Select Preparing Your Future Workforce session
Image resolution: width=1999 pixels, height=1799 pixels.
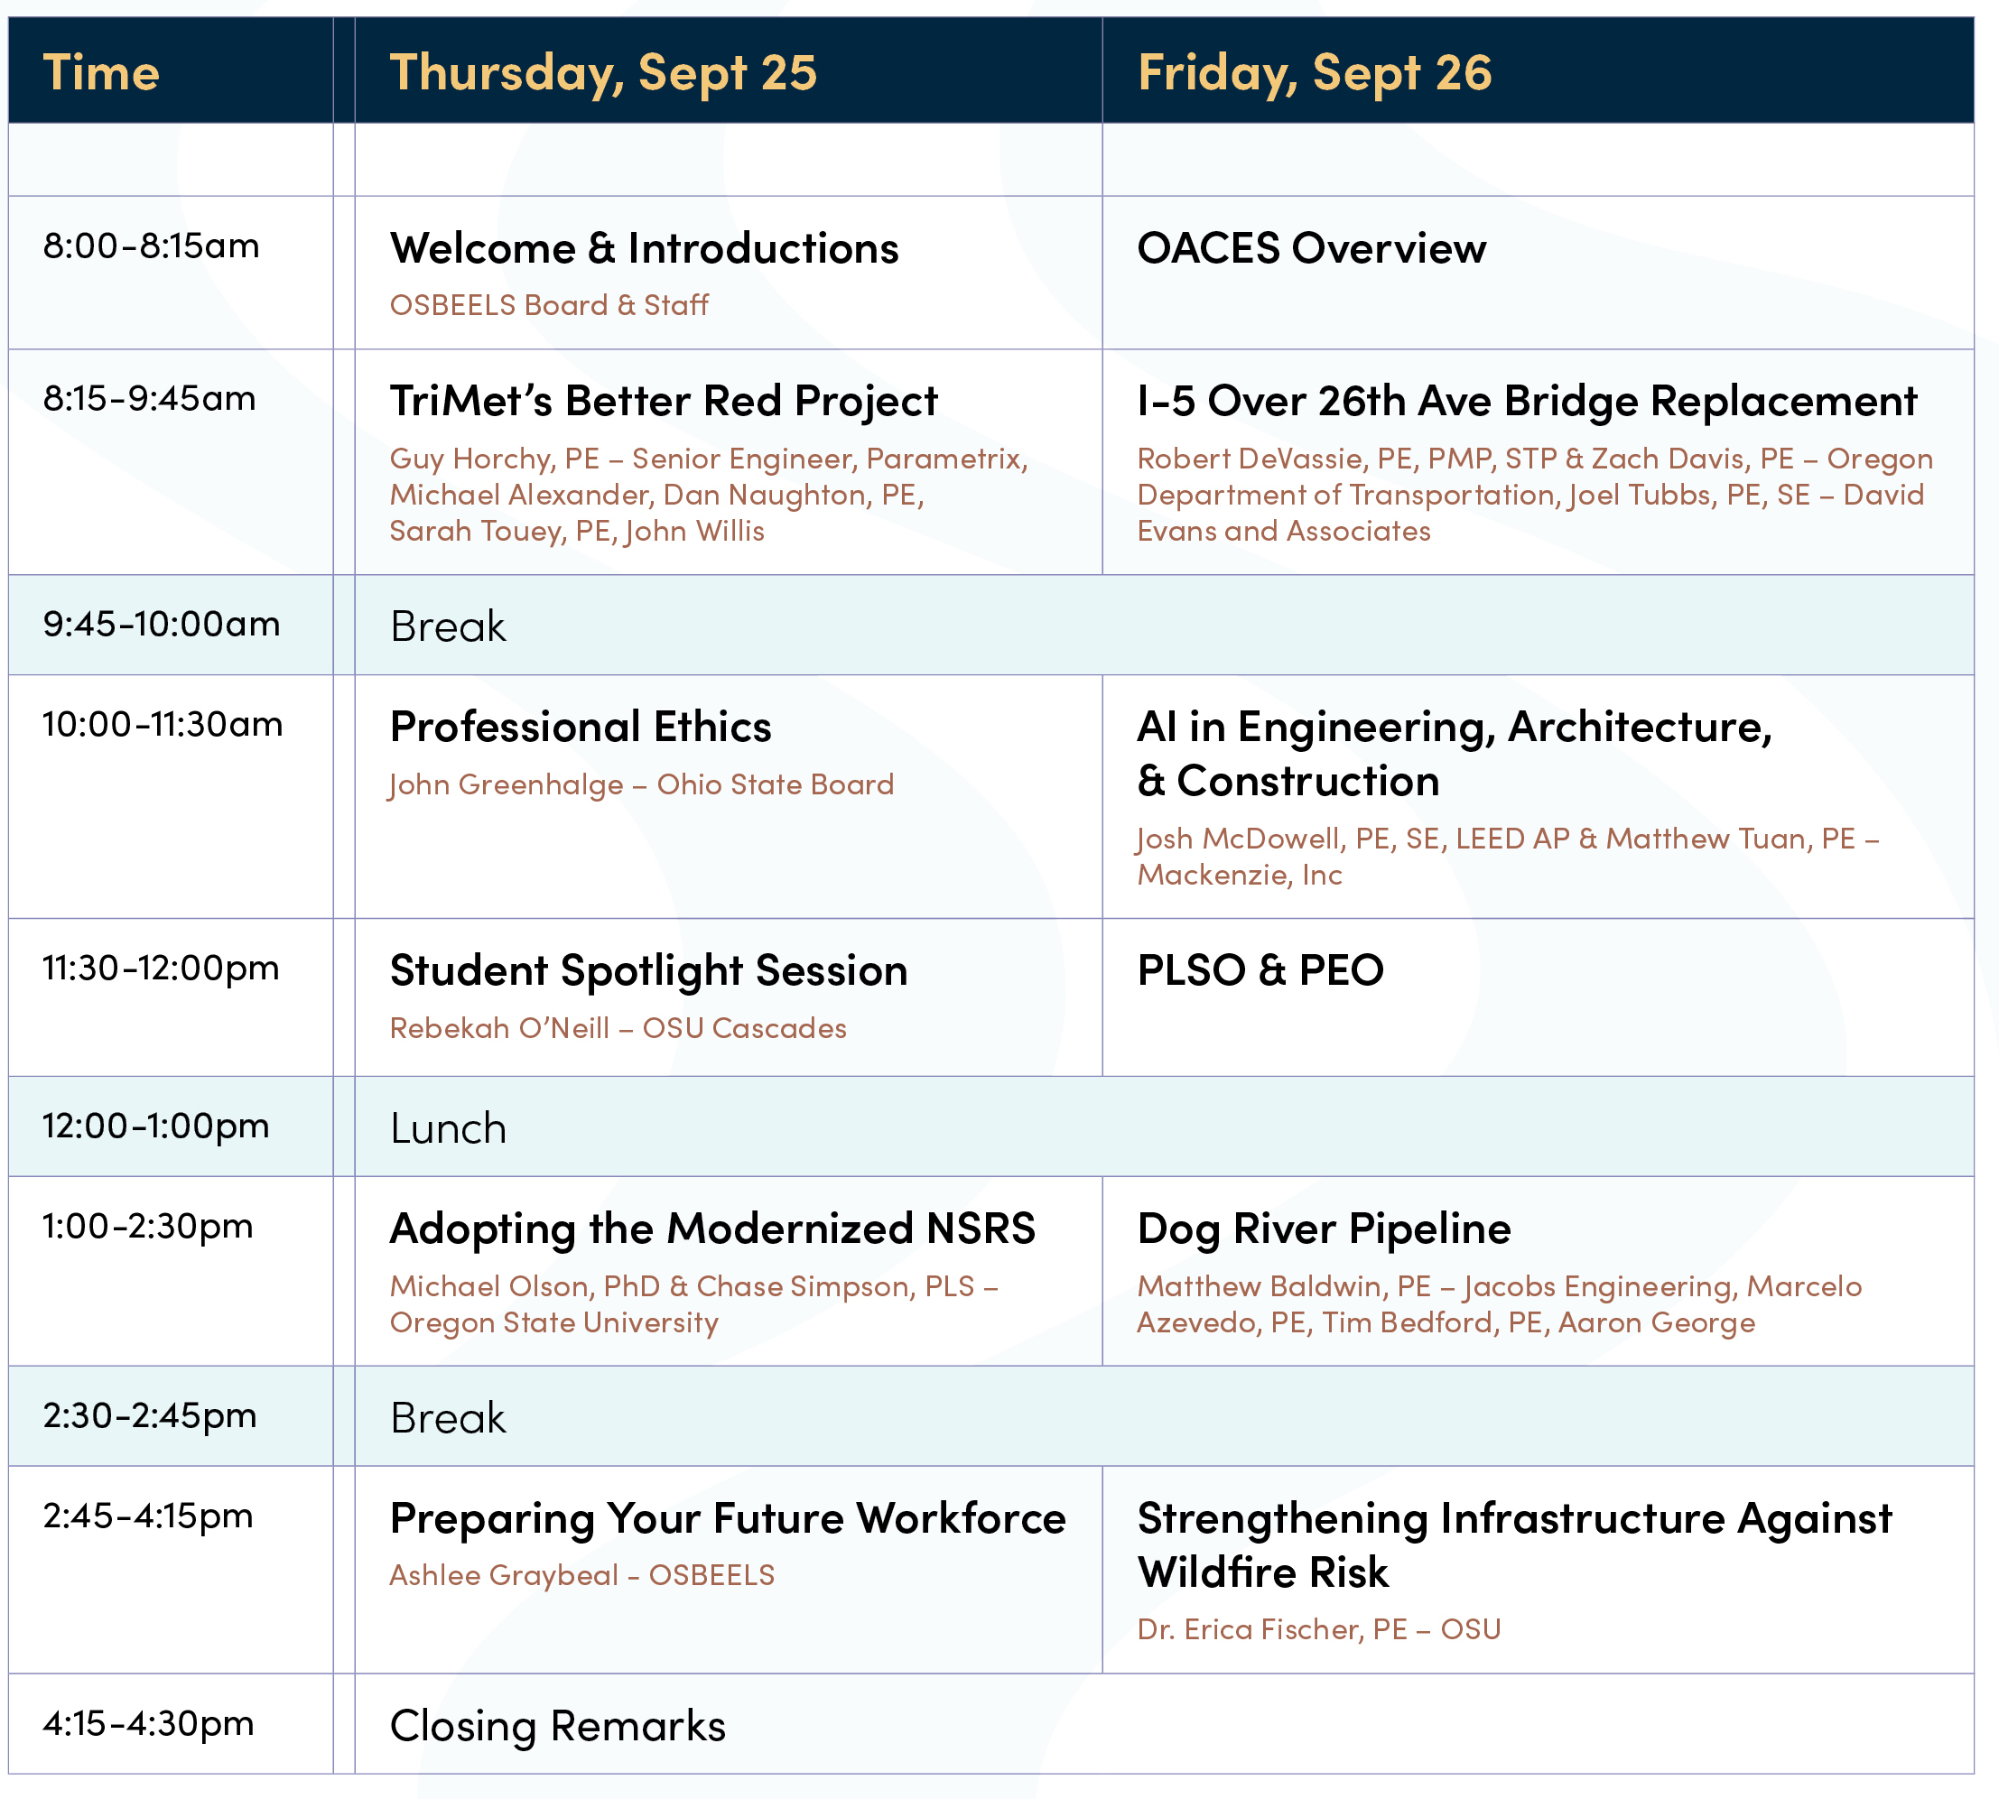click(728, 1518)
